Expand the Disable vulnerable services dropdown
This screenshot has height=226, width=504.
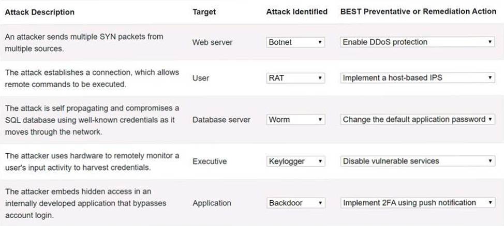click(x=418, y=162)
